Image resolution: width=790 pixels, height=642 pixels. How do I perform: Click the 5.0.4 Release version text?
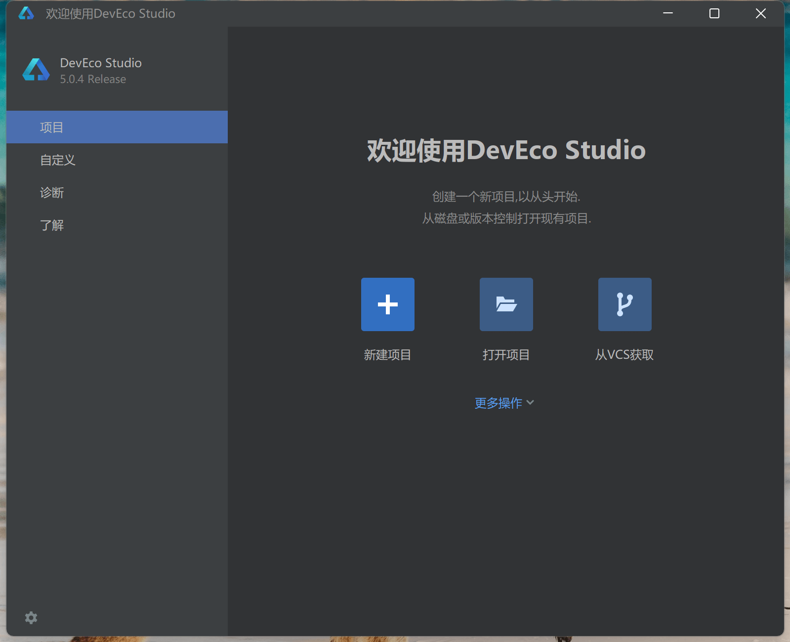pos(93,79)
